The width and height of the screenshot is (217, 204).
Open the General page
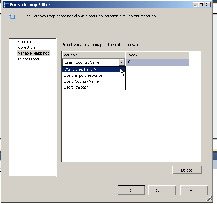click(25, 42)
